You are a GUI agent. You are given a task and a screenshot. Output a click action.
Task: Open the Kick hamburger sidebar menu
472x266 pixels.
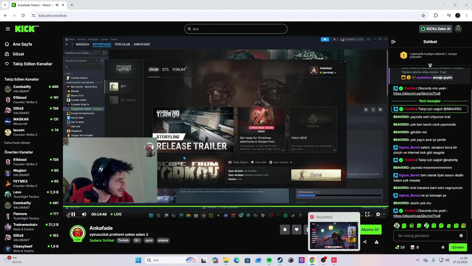(8, 29)
